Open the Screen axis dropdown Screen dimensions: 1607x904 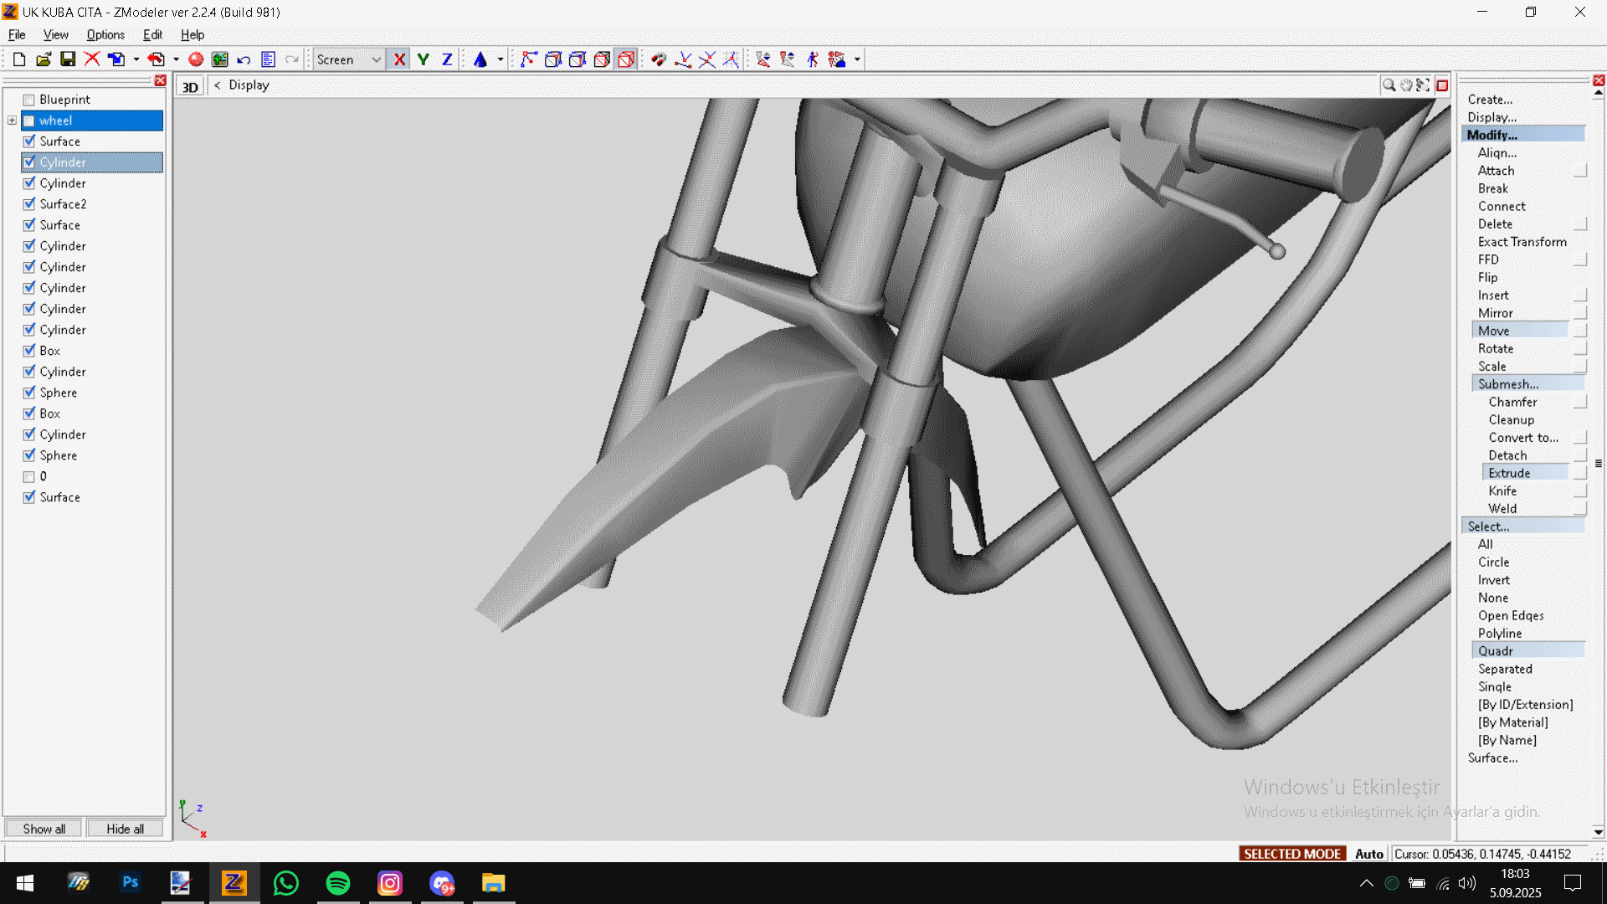376,59
